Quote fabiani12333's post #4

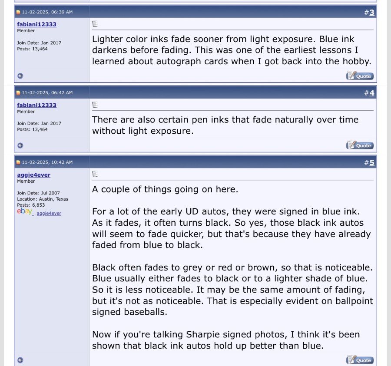[359, 145]
